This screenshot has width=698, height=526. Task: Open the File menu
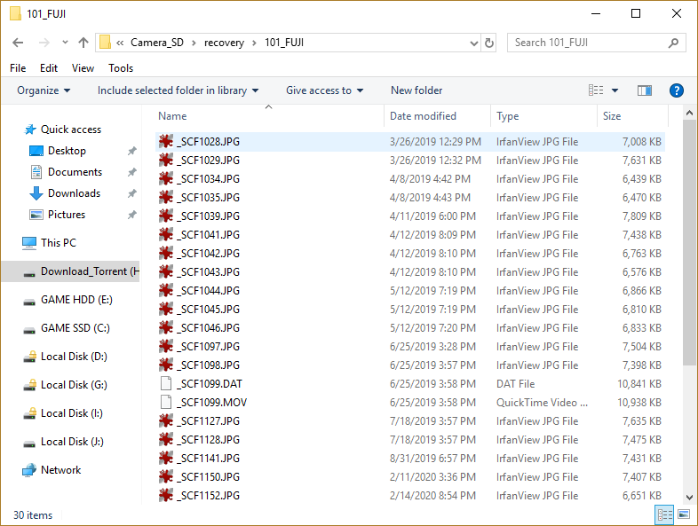pyautogui.click(x=18, y=68)
